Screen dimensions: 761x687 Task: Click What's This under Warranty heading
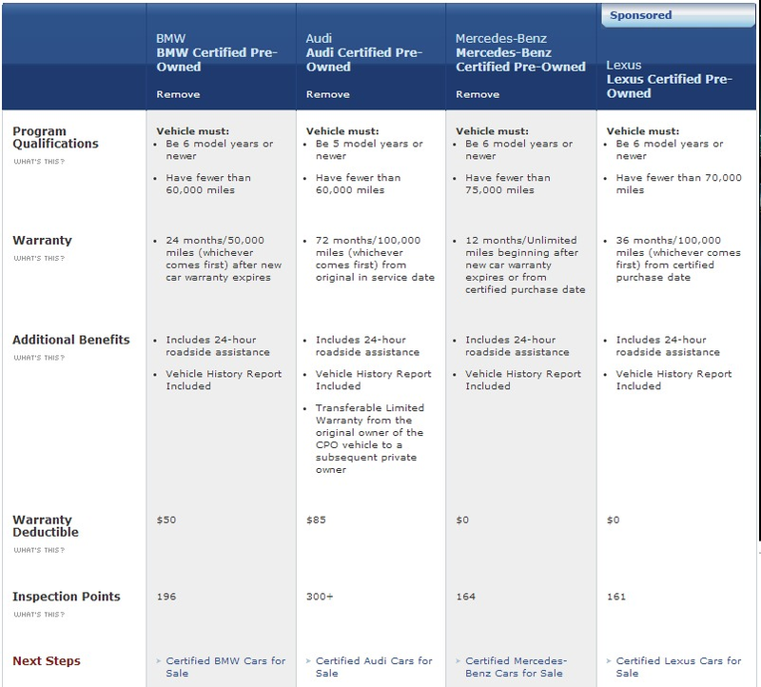39,258
